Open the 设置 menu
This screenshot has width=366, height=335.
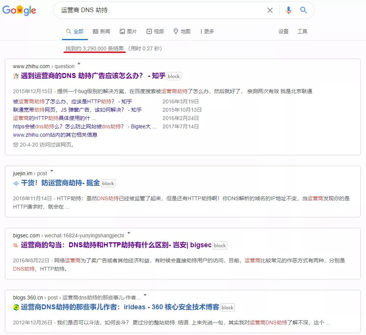pos(283,32)
